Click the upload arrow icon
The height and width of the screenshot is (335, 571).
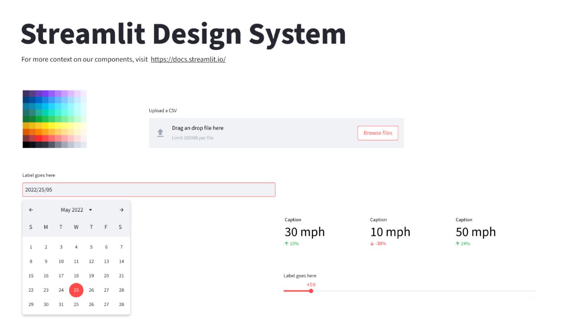click(161, 133)
